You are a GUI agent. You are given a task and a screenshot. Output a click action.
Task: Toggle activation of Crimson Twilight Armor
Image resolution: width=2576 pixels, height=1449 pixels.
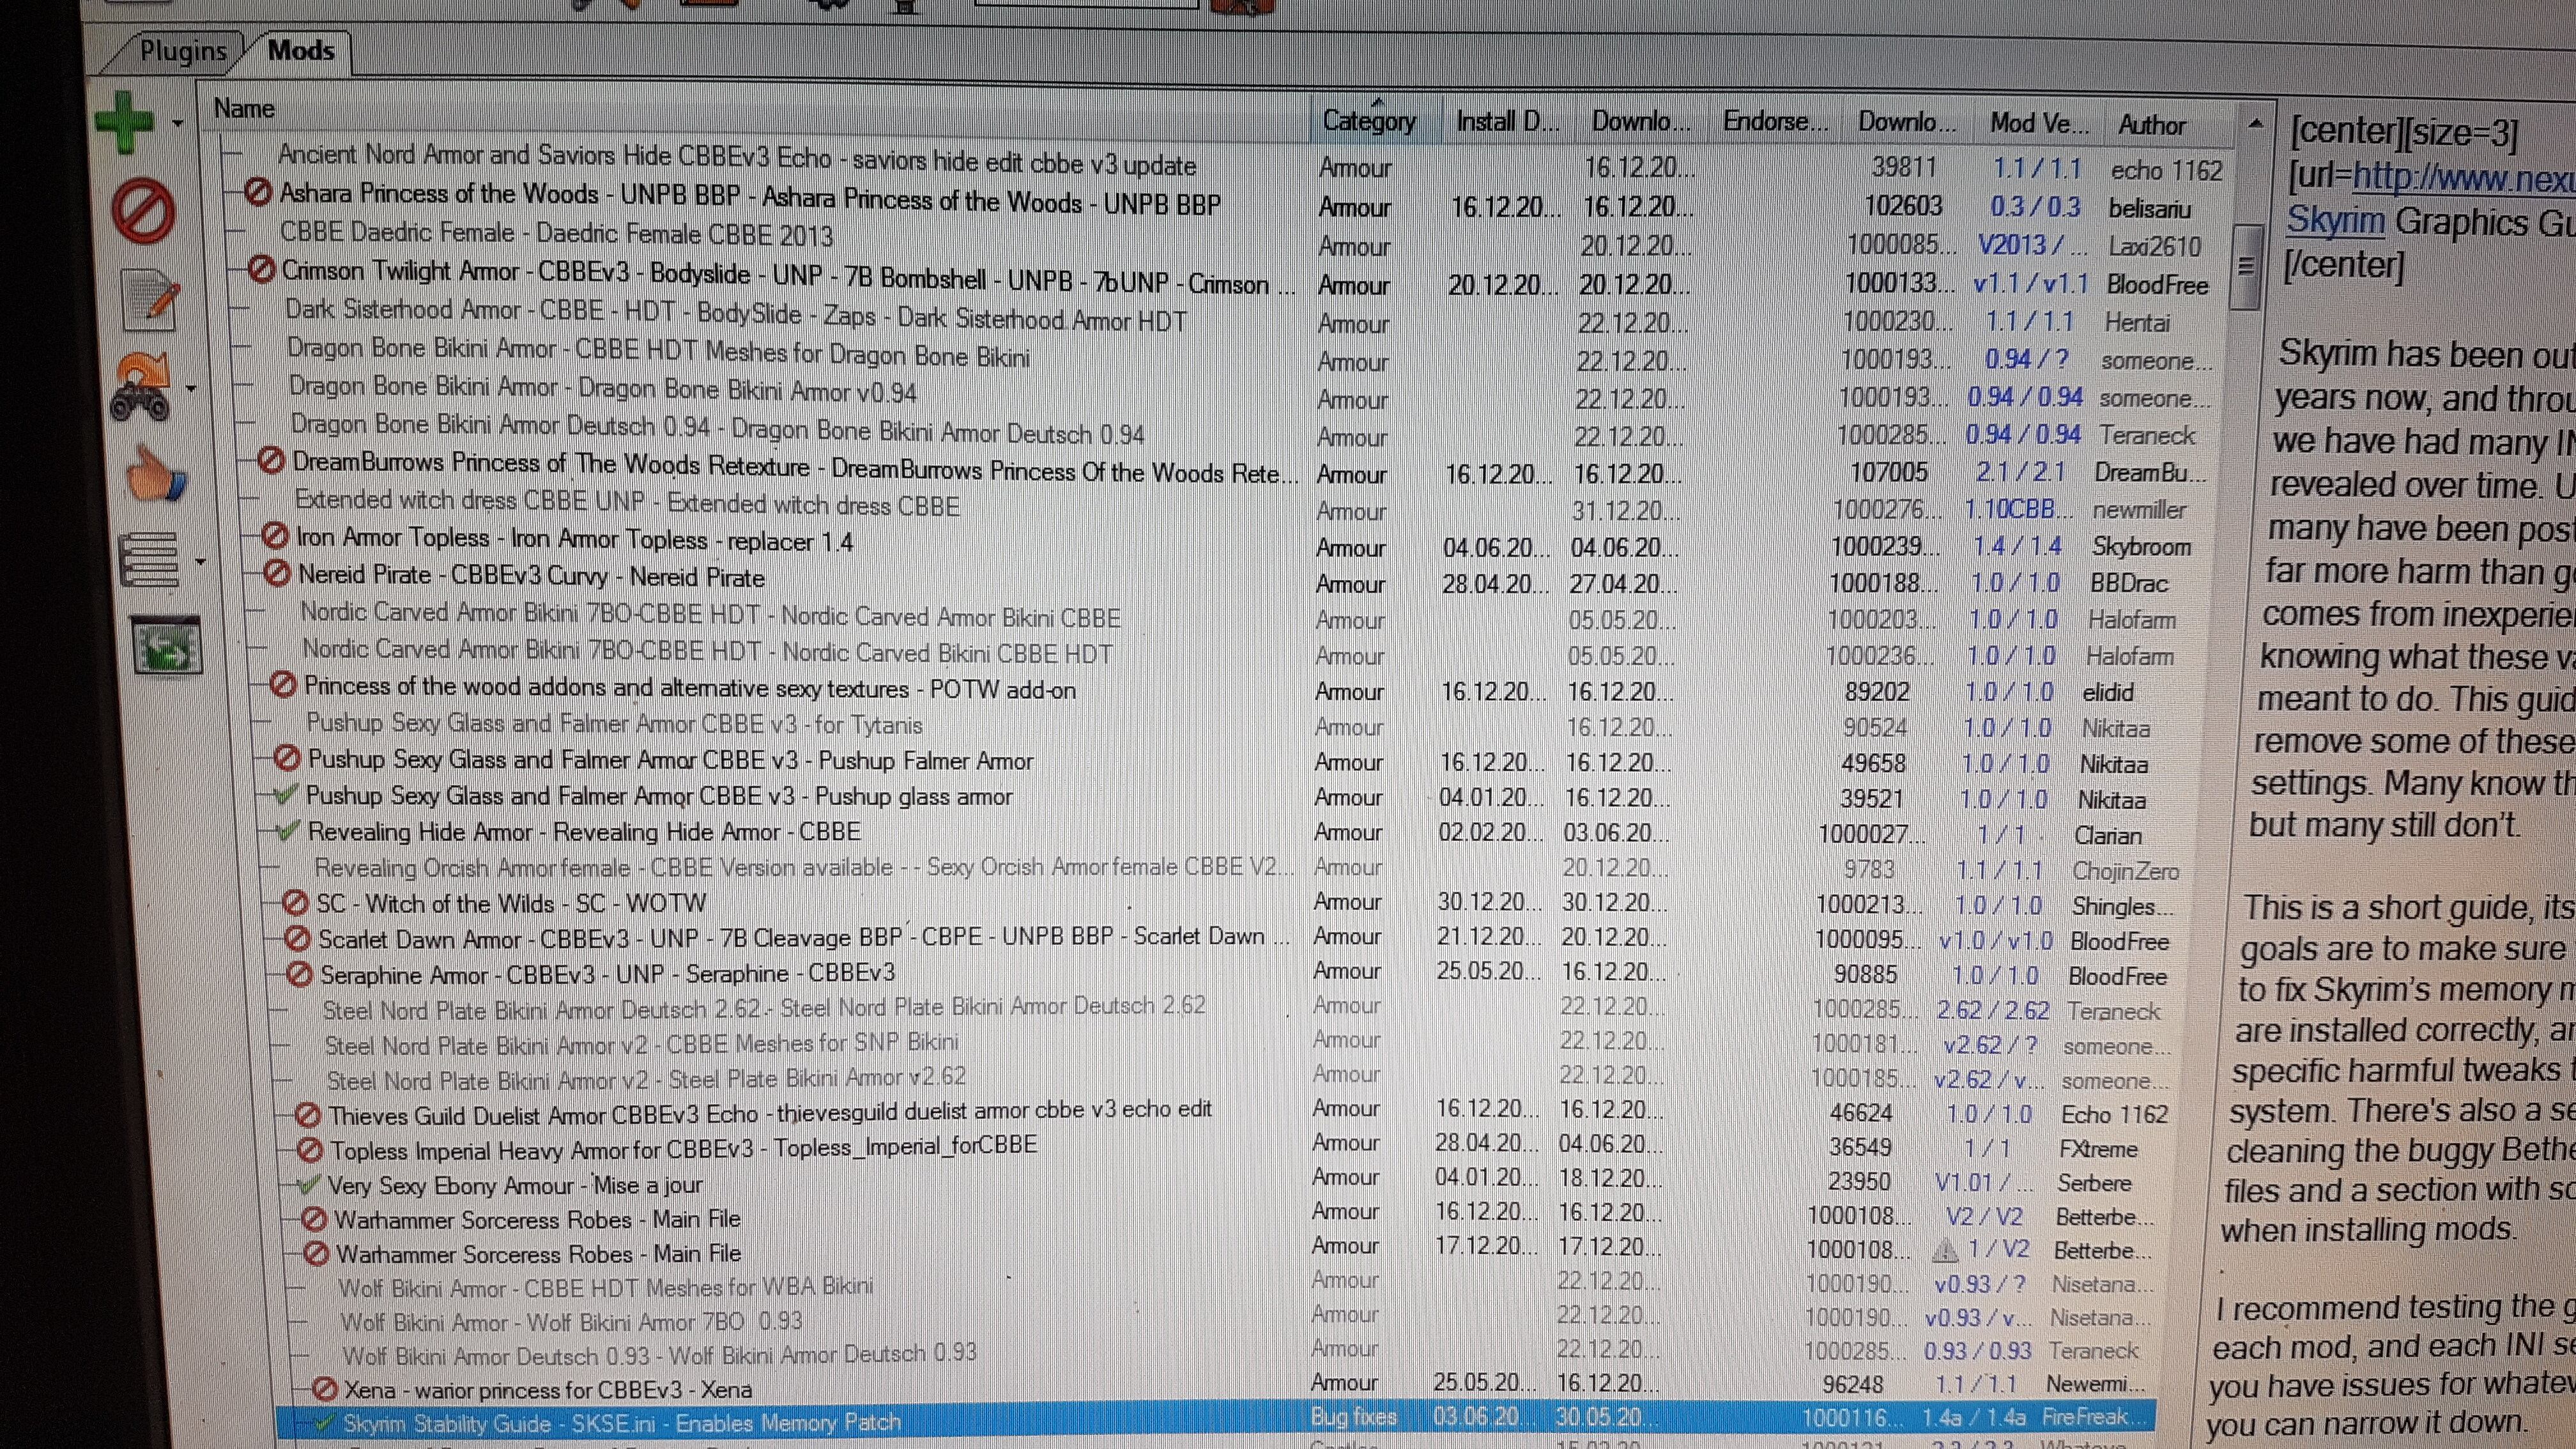(x=261, y=270)
